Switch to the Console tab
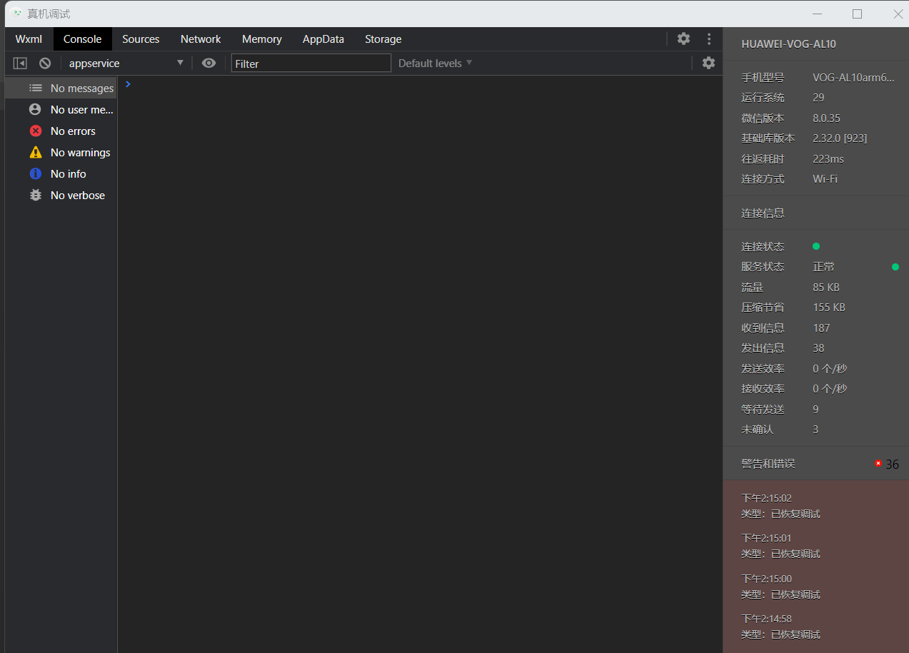 coord(83,39)
